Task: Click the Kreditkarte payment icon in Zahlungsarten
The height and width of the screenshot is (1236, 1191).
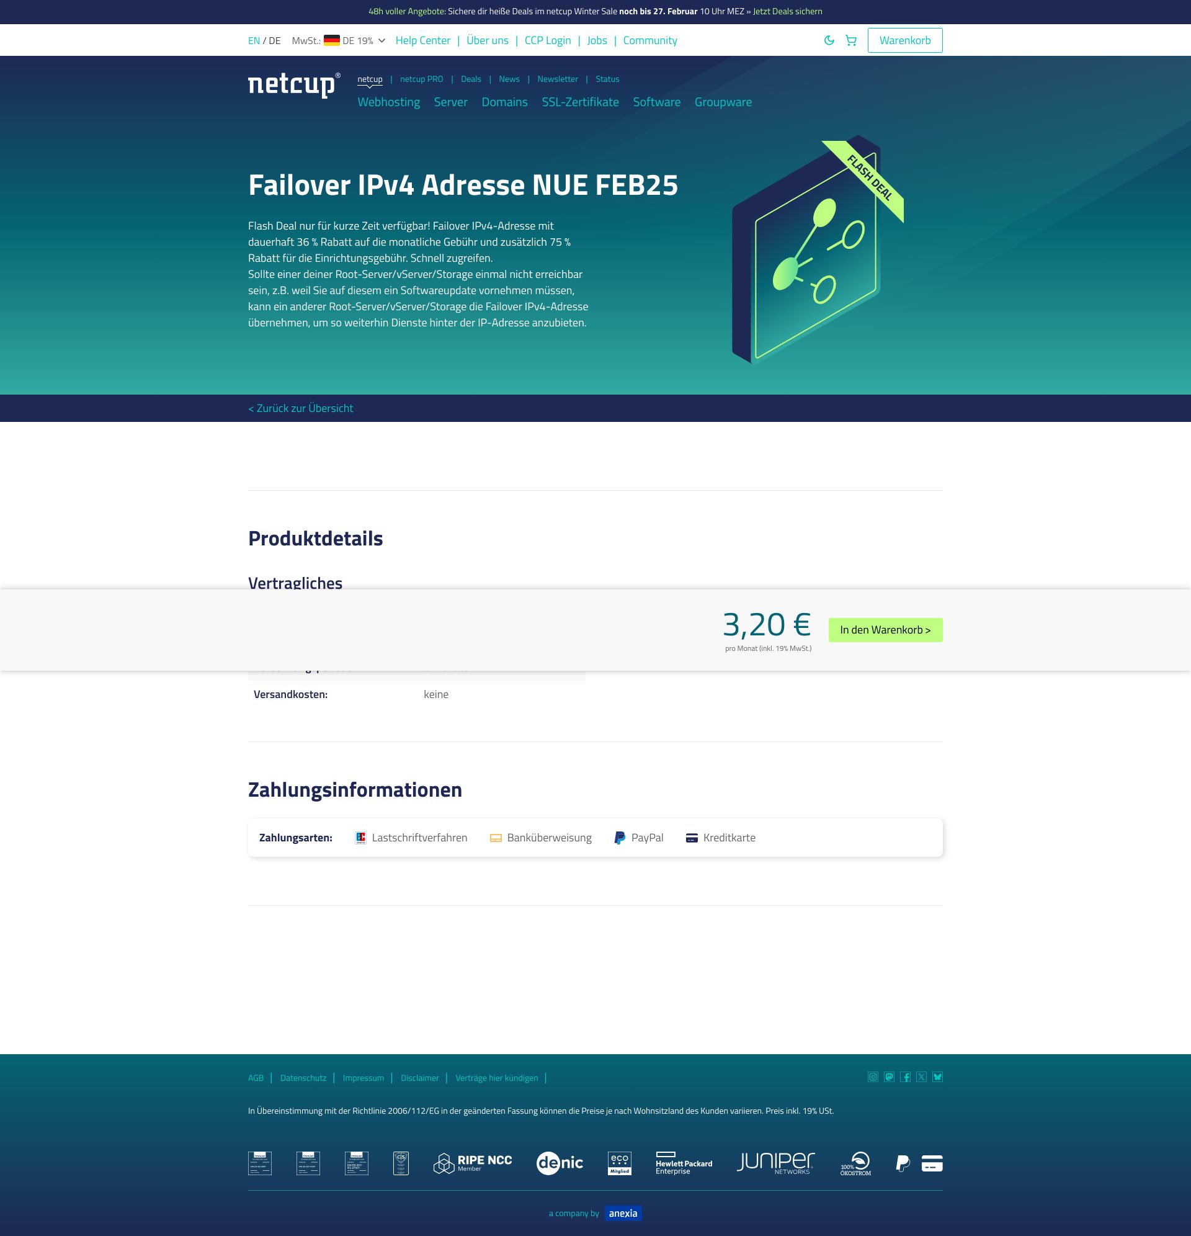Action: pyautogui.click(x=692, y=838)
